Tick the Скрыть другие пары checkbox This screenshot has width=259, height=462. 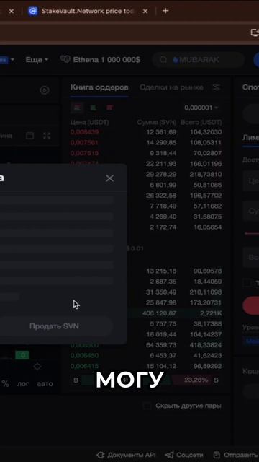coord(147,406)
